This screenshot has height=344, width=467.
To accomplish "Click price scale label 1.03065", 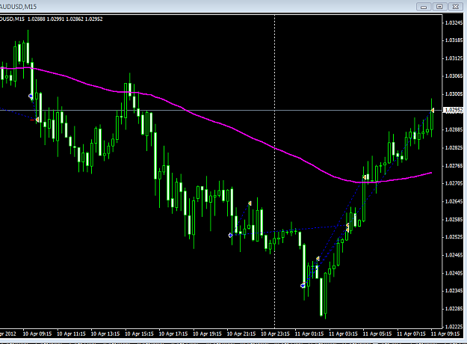I will click(454, 76).
